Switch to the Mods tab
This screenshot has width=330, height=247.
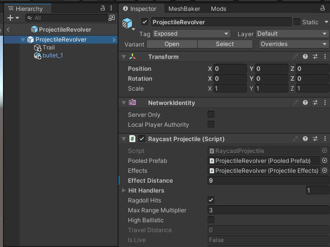pos(218,9)
